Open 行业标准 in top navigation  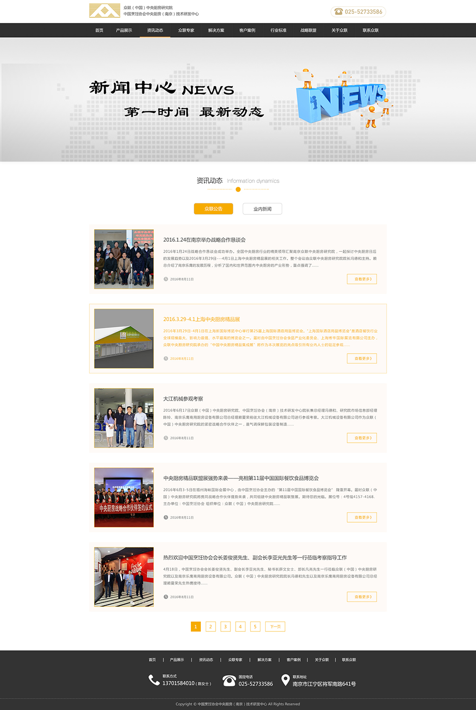pos(278,30)
